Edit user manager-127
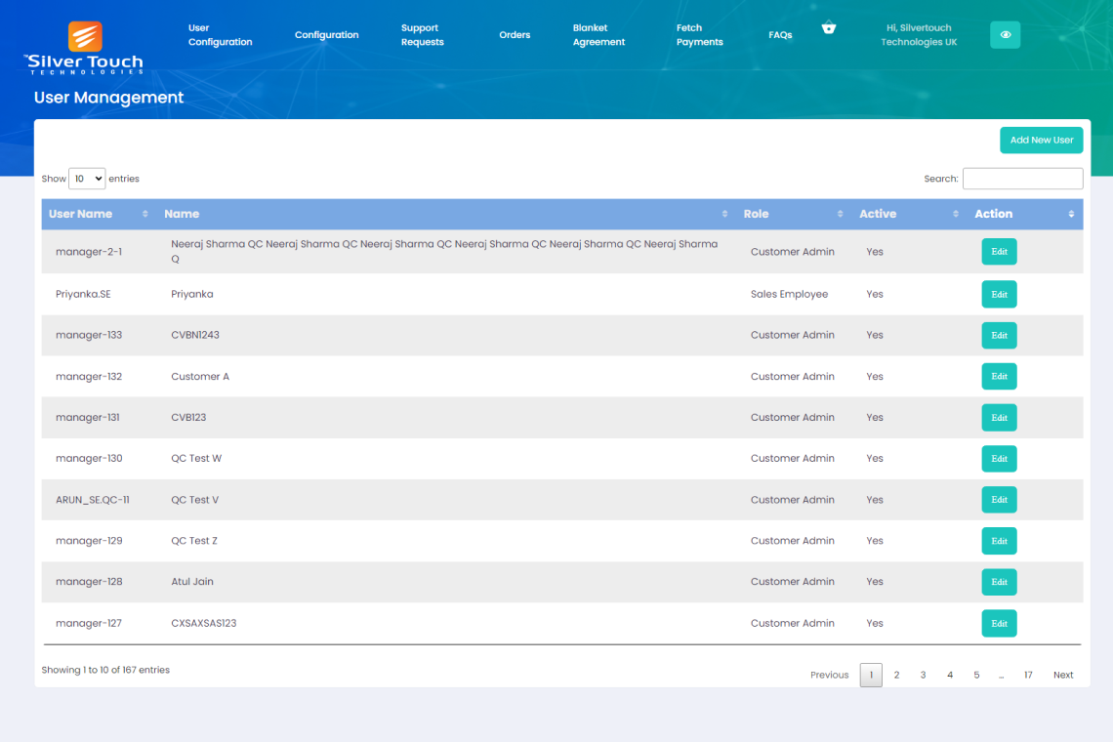The width and height of the screenshot is (1113, 742). click(999, 624)
